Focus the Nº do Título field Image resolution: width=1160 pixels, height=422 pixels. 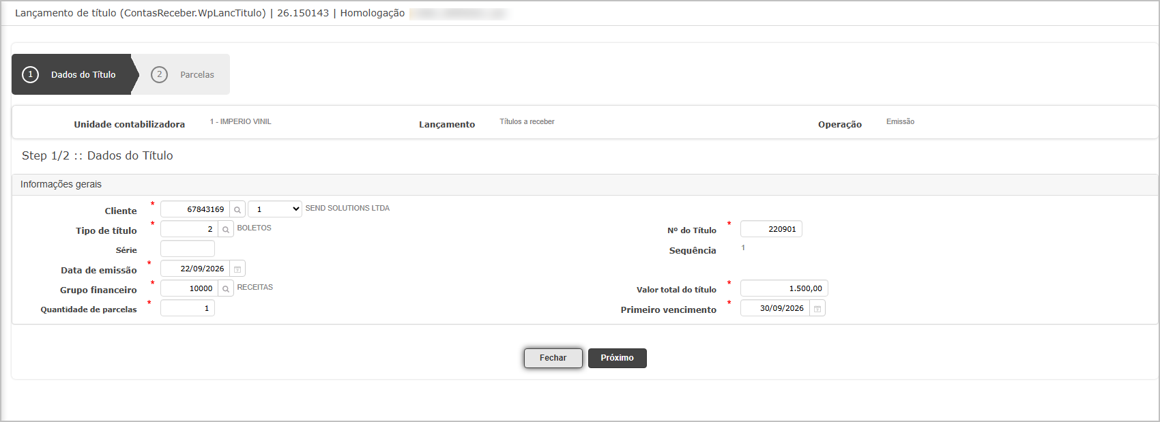tap(771, 229)
